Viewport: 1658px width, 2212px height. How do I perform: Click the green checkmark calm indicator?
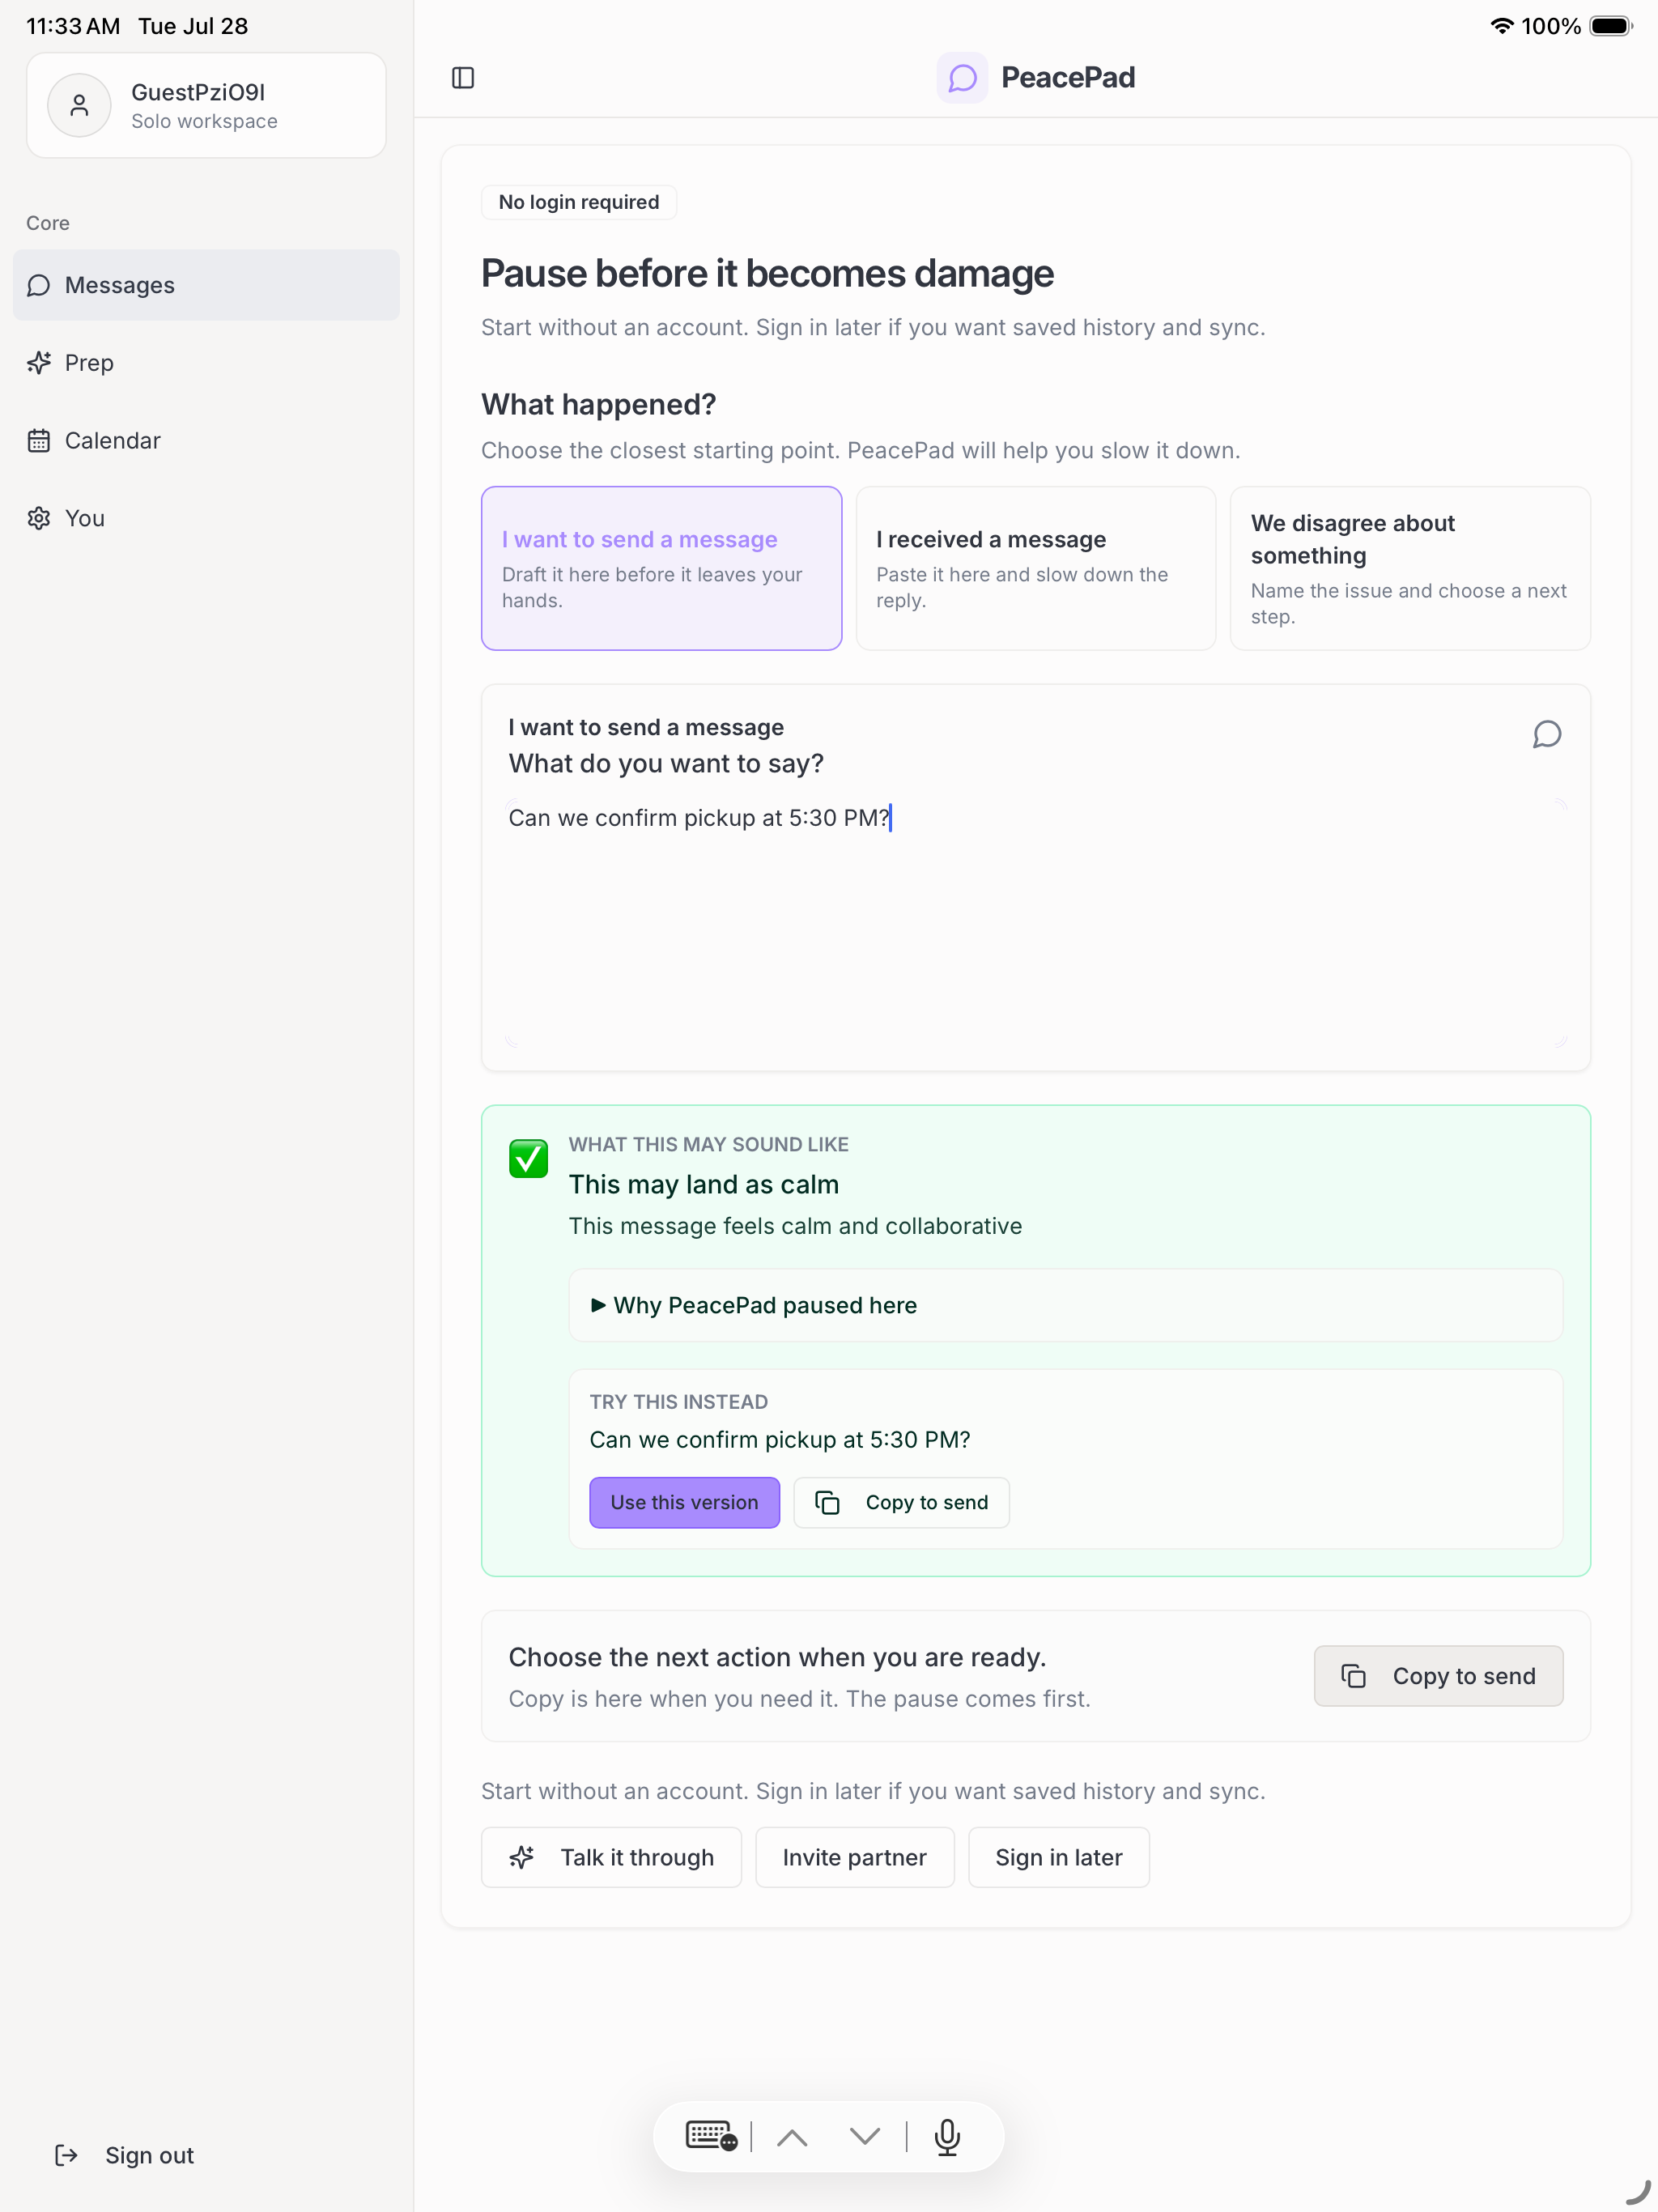pyautogui.click(x=528, y=1159)
